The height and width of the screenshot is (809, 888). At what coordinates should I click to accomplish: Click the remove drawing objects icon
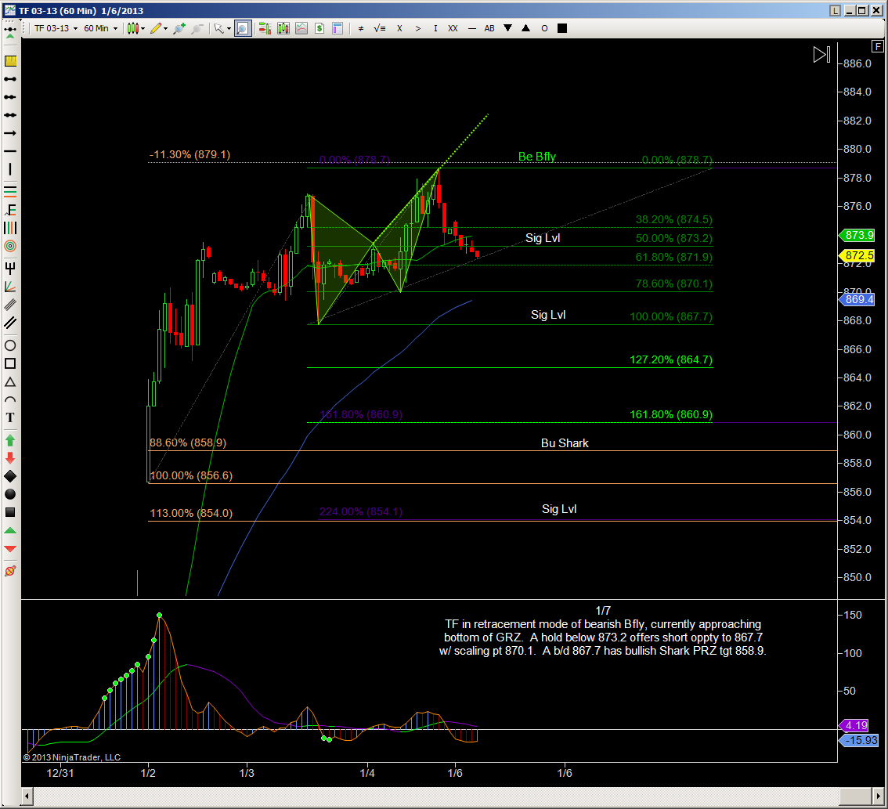(10, 570)
